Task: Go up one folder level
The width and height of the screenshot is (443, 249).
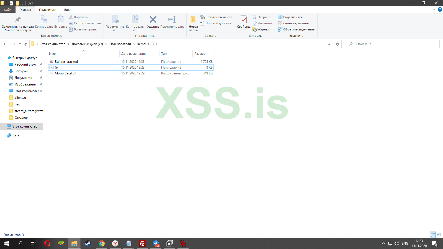Action: click(26, 44)
